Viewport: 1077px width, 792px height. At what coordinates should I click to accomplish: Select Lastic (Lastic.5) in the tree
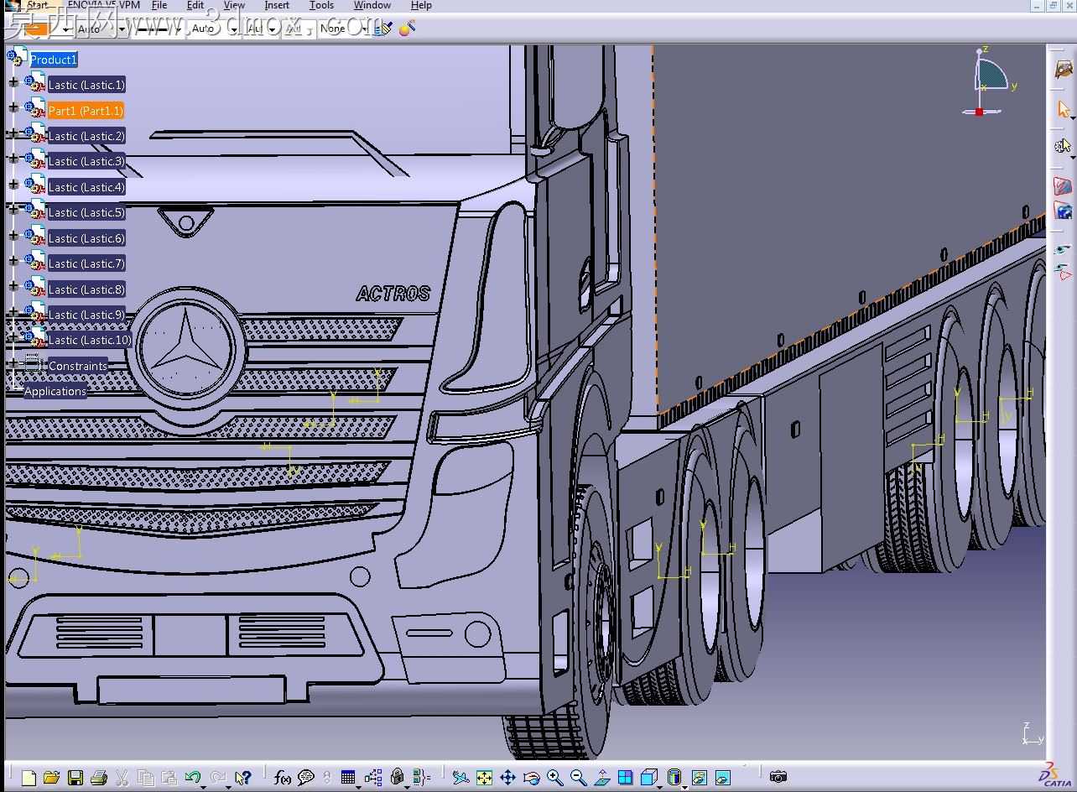(86, 212)
